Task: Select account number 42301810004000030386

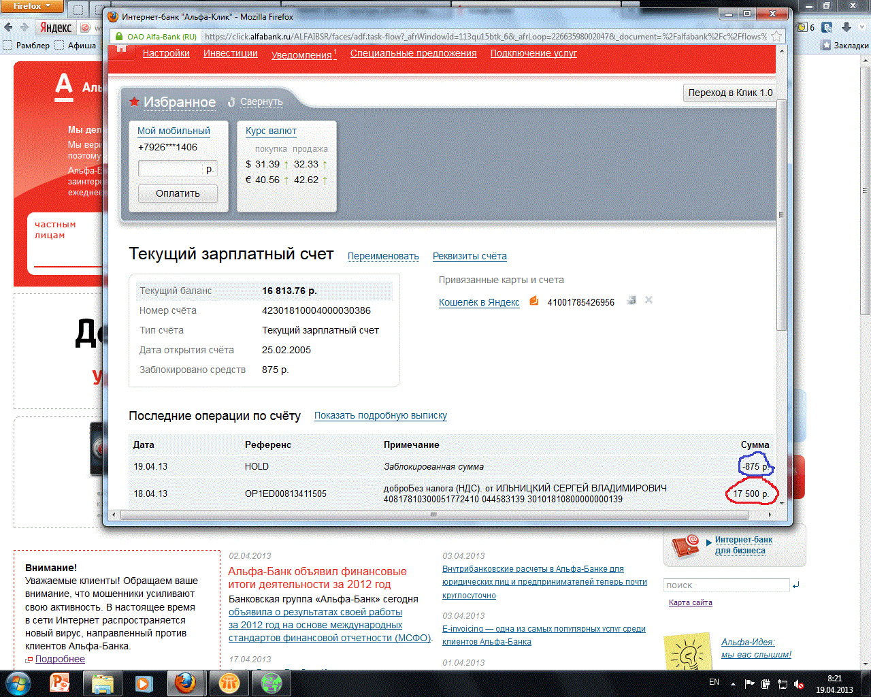Action: (316, 310)
